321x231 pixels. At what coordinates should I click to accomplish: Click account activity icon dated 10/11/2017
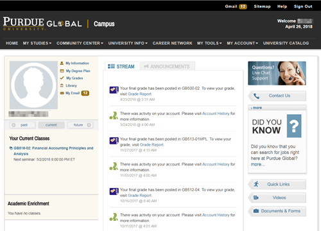tap(114, 217)
